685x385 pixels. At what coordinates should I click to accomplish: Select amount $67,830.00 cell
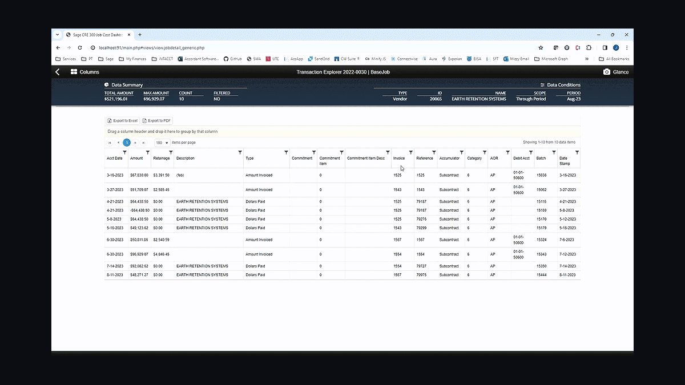pyautogui.click(x=139, y=175)
